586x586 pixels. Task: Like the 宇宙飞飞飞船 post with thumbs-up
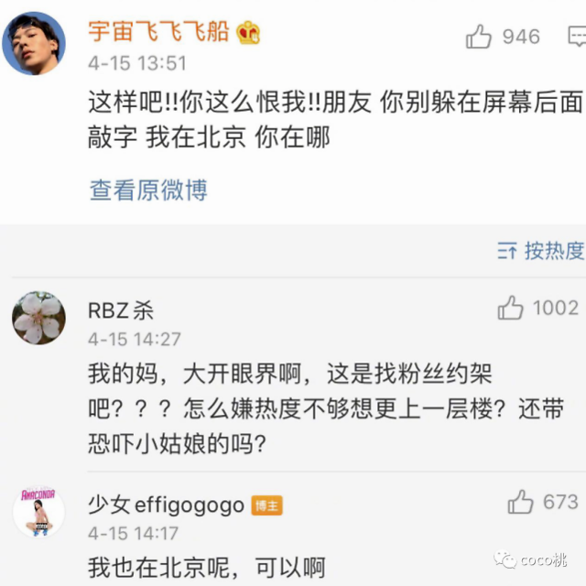(479, 37)
